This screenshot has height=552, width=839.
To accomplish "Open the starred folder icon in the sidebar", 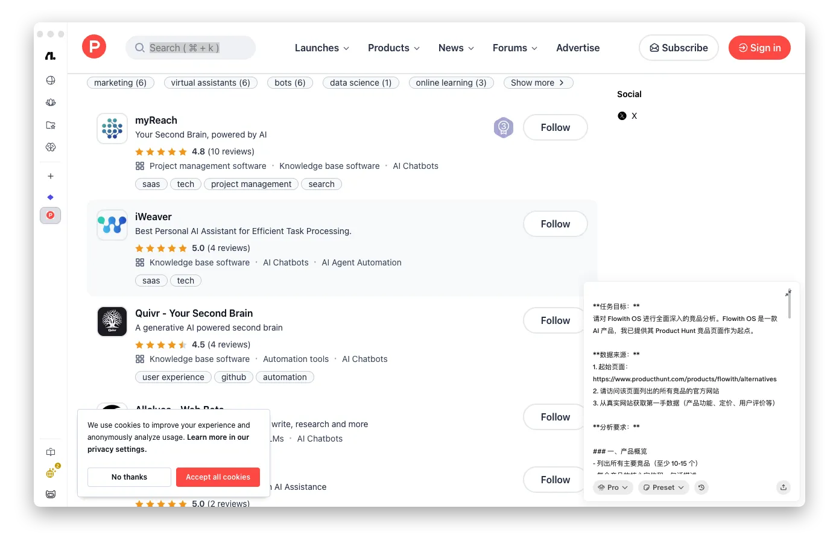I will (51, 125).
